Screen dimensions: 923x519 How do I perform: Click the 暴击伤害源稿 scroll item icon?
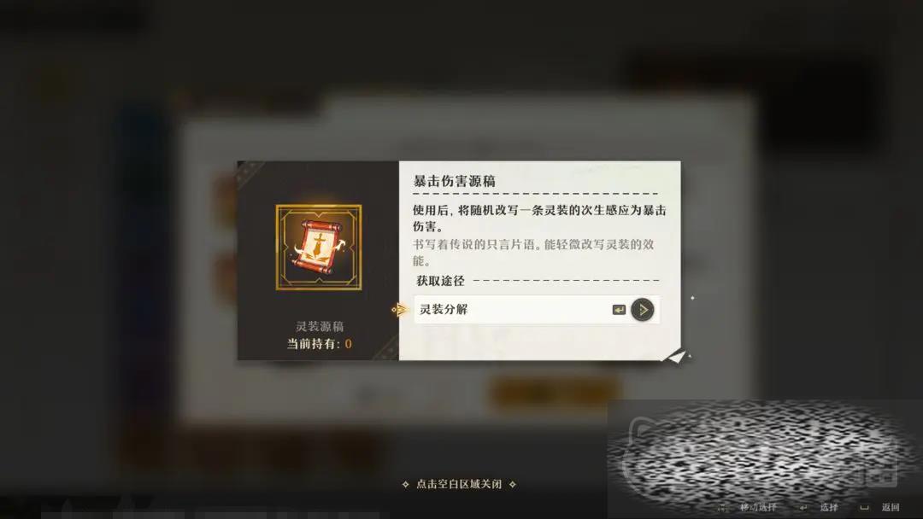pos(319,247)
